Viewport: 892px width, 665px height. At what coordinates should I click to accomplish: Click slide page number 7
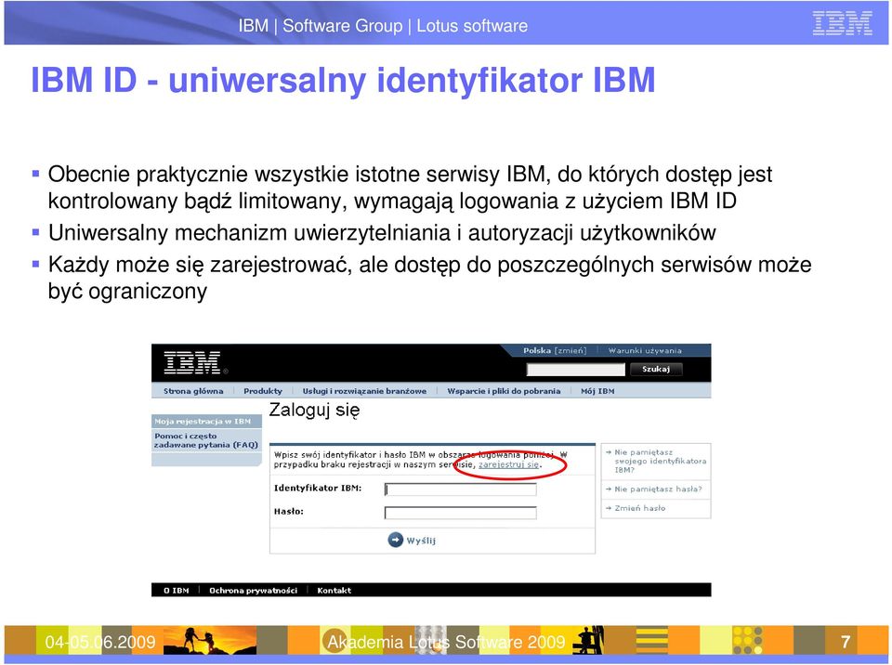point(846,642)
